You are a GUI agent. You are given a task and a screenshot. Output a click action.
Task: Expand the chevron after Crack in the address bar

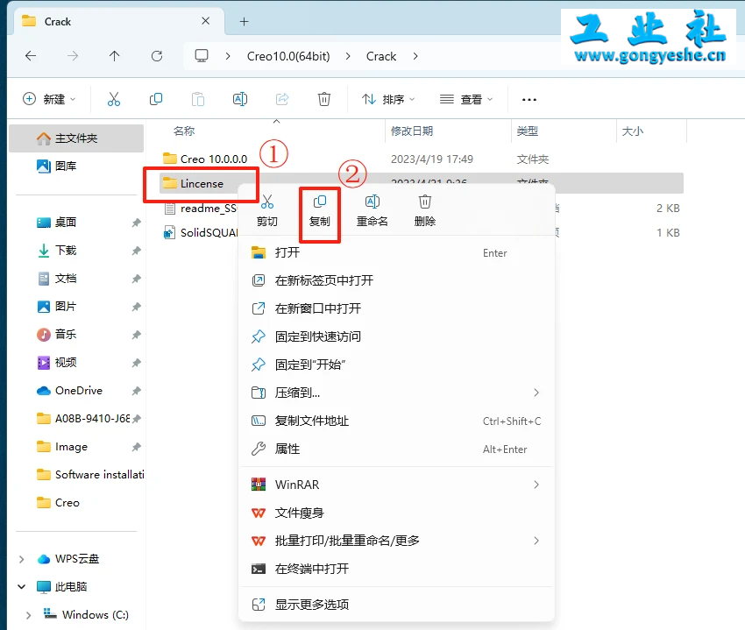click(x=415, y=56)
